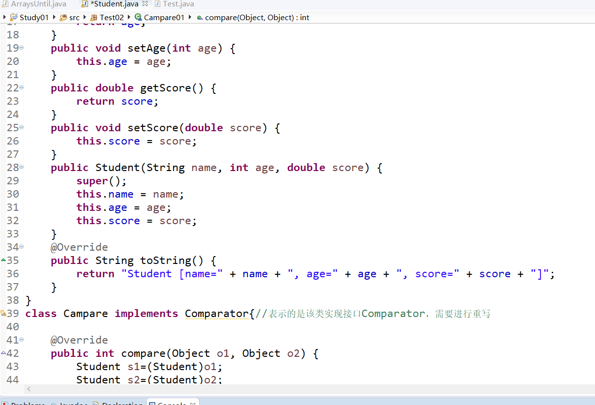This screenshot has height=405, width=595.
Task: Collapse the setScore method fold at line 25
Action: [22, 127]
